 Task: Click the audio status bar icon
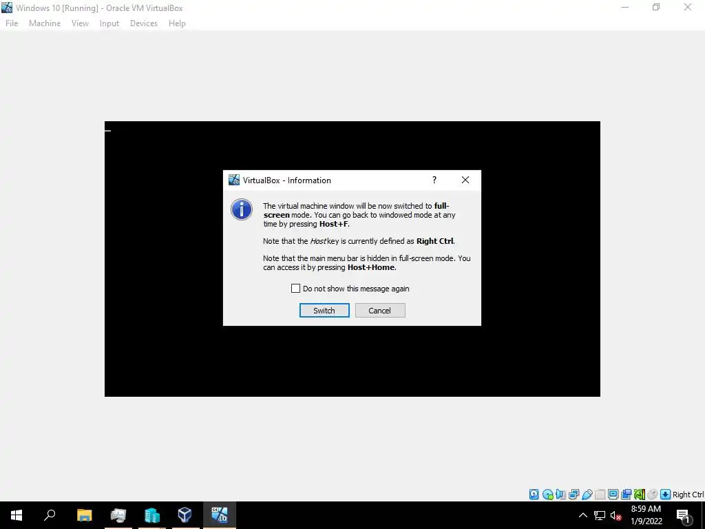point(560,495)
